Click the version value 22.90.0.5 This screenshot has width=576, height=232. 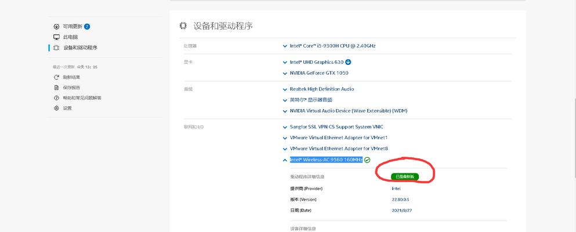400,200
